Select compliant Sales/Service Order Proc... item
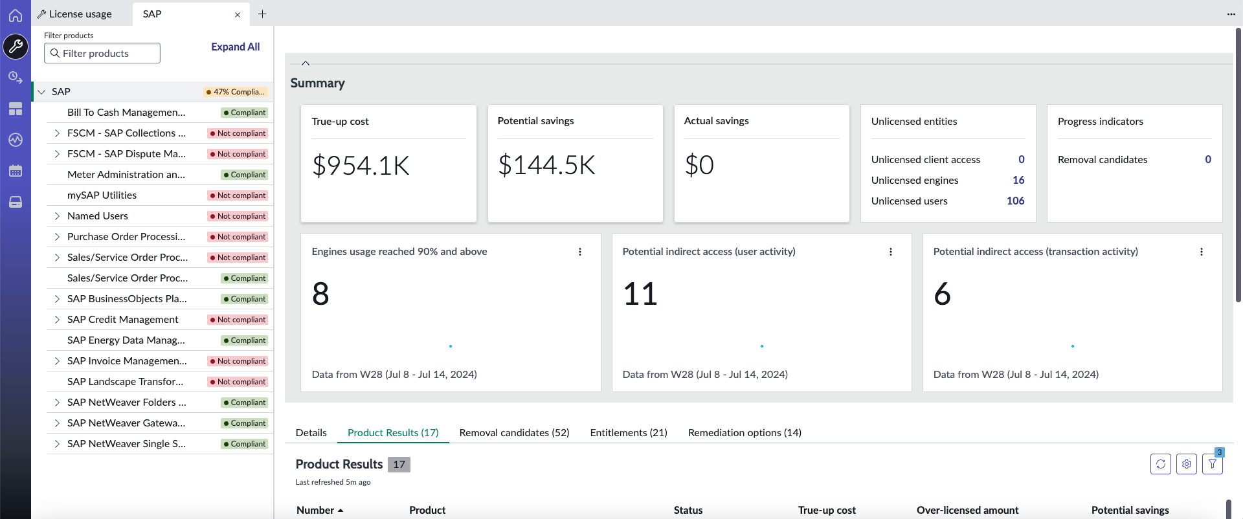The width and height of the screenshot is (1243, 519). 128,278
